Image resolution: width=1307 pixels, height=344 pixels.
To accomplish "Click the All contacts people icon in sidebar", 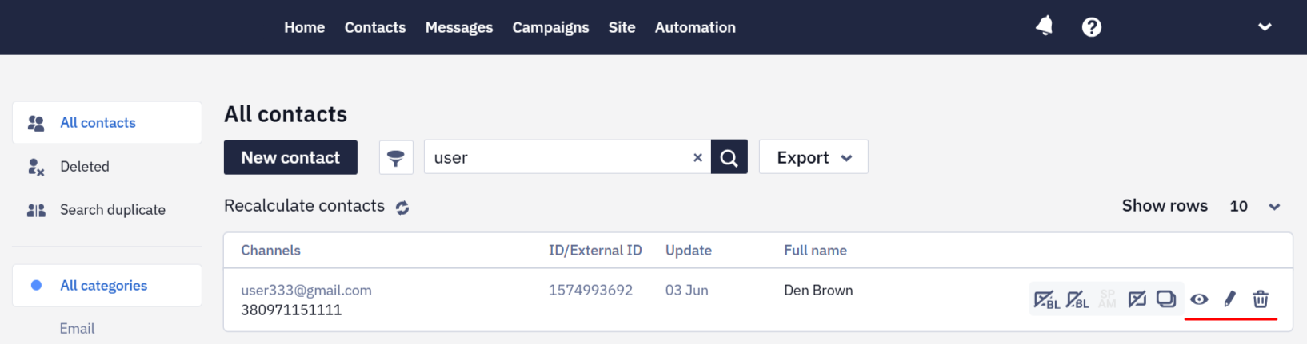I will pos(36,123).
